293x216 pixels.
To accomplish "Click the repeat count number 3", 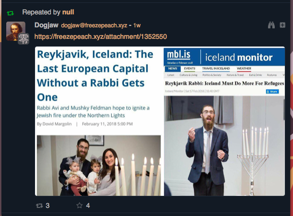I will point(48,205).
